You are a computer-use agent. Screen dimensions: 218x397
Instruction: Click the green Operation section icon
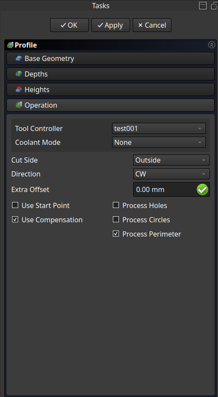[19, 105]
